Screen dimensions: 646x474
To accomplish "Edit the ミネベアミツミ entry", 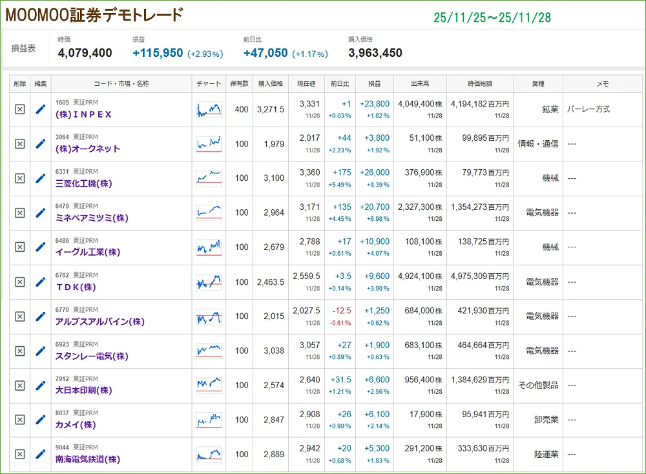I will pyautogui.click(x=41, y=212).
